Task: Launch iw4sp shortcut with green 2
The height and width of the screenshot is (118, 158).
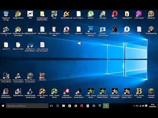Action: tap(54, 91)
